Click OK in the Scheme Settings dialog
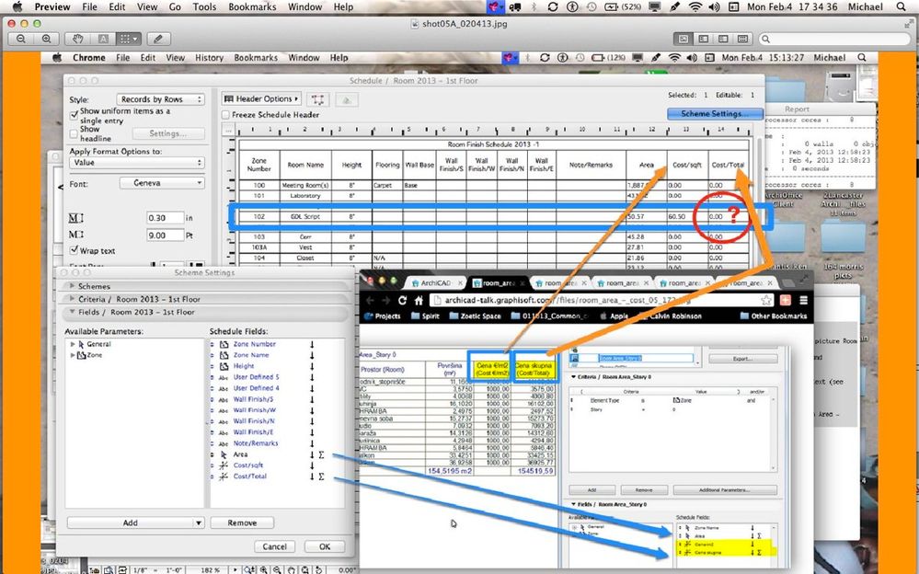Viewport: 919px width, 574px height. [x=325, y=546]
